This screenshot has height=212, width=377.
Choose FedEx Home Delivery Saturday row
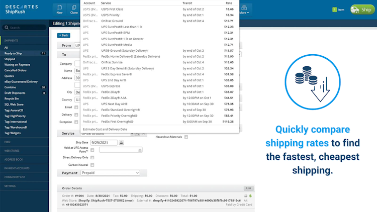point(158,56)
